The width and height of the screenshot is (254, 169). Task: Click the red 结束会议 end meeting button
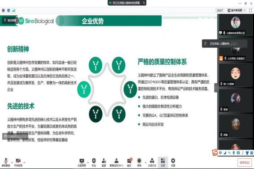(x=245, y=162)
